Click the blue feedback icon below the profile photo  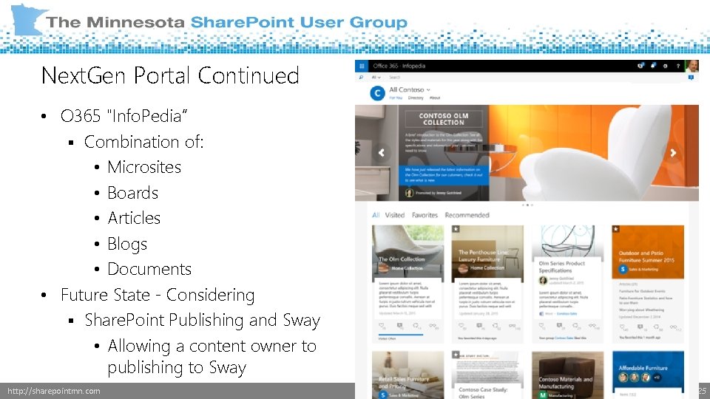691,78
